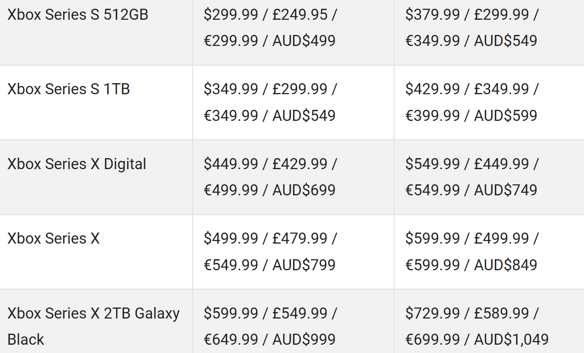Click the AUD$1,049 price text

pos(511,340)
